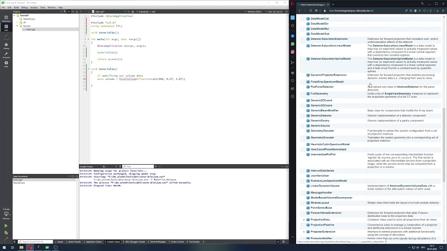Image resolution: width=447 pixels, height=251 pixels.
Task: Open the Edit mode in Qt Creator
Action: click(6, 28)
